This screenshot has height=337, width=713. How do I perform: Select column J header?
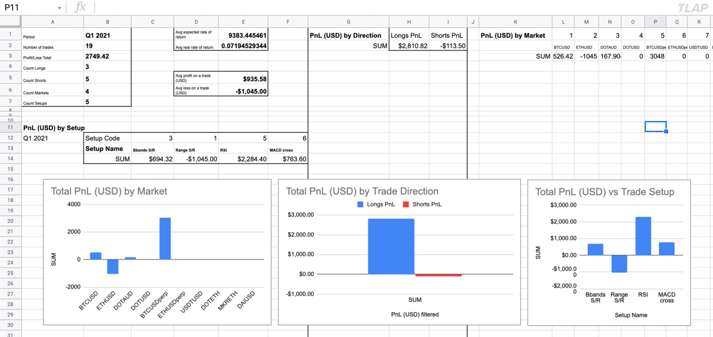coord(473,22)
